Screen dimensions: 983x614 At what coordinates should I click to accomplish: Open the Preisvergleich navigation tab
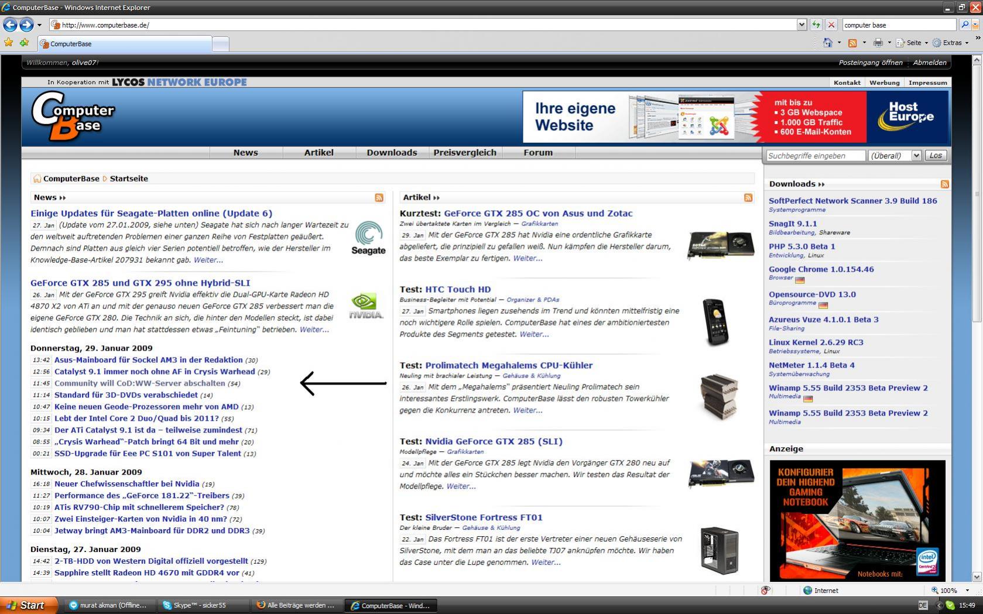465,153
